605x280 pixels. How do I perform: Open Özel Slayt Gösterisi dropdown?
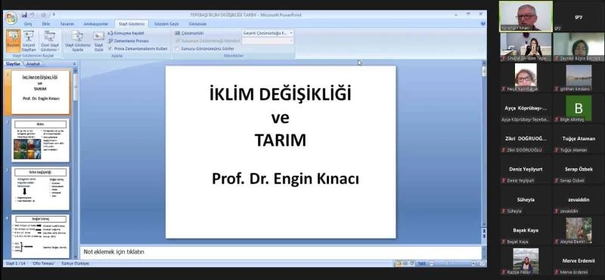click(x=50, y=41)
